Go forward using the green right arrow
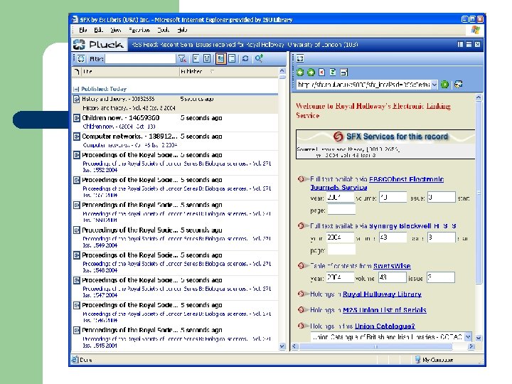This screenshot has width=512, height=384. 311,73
